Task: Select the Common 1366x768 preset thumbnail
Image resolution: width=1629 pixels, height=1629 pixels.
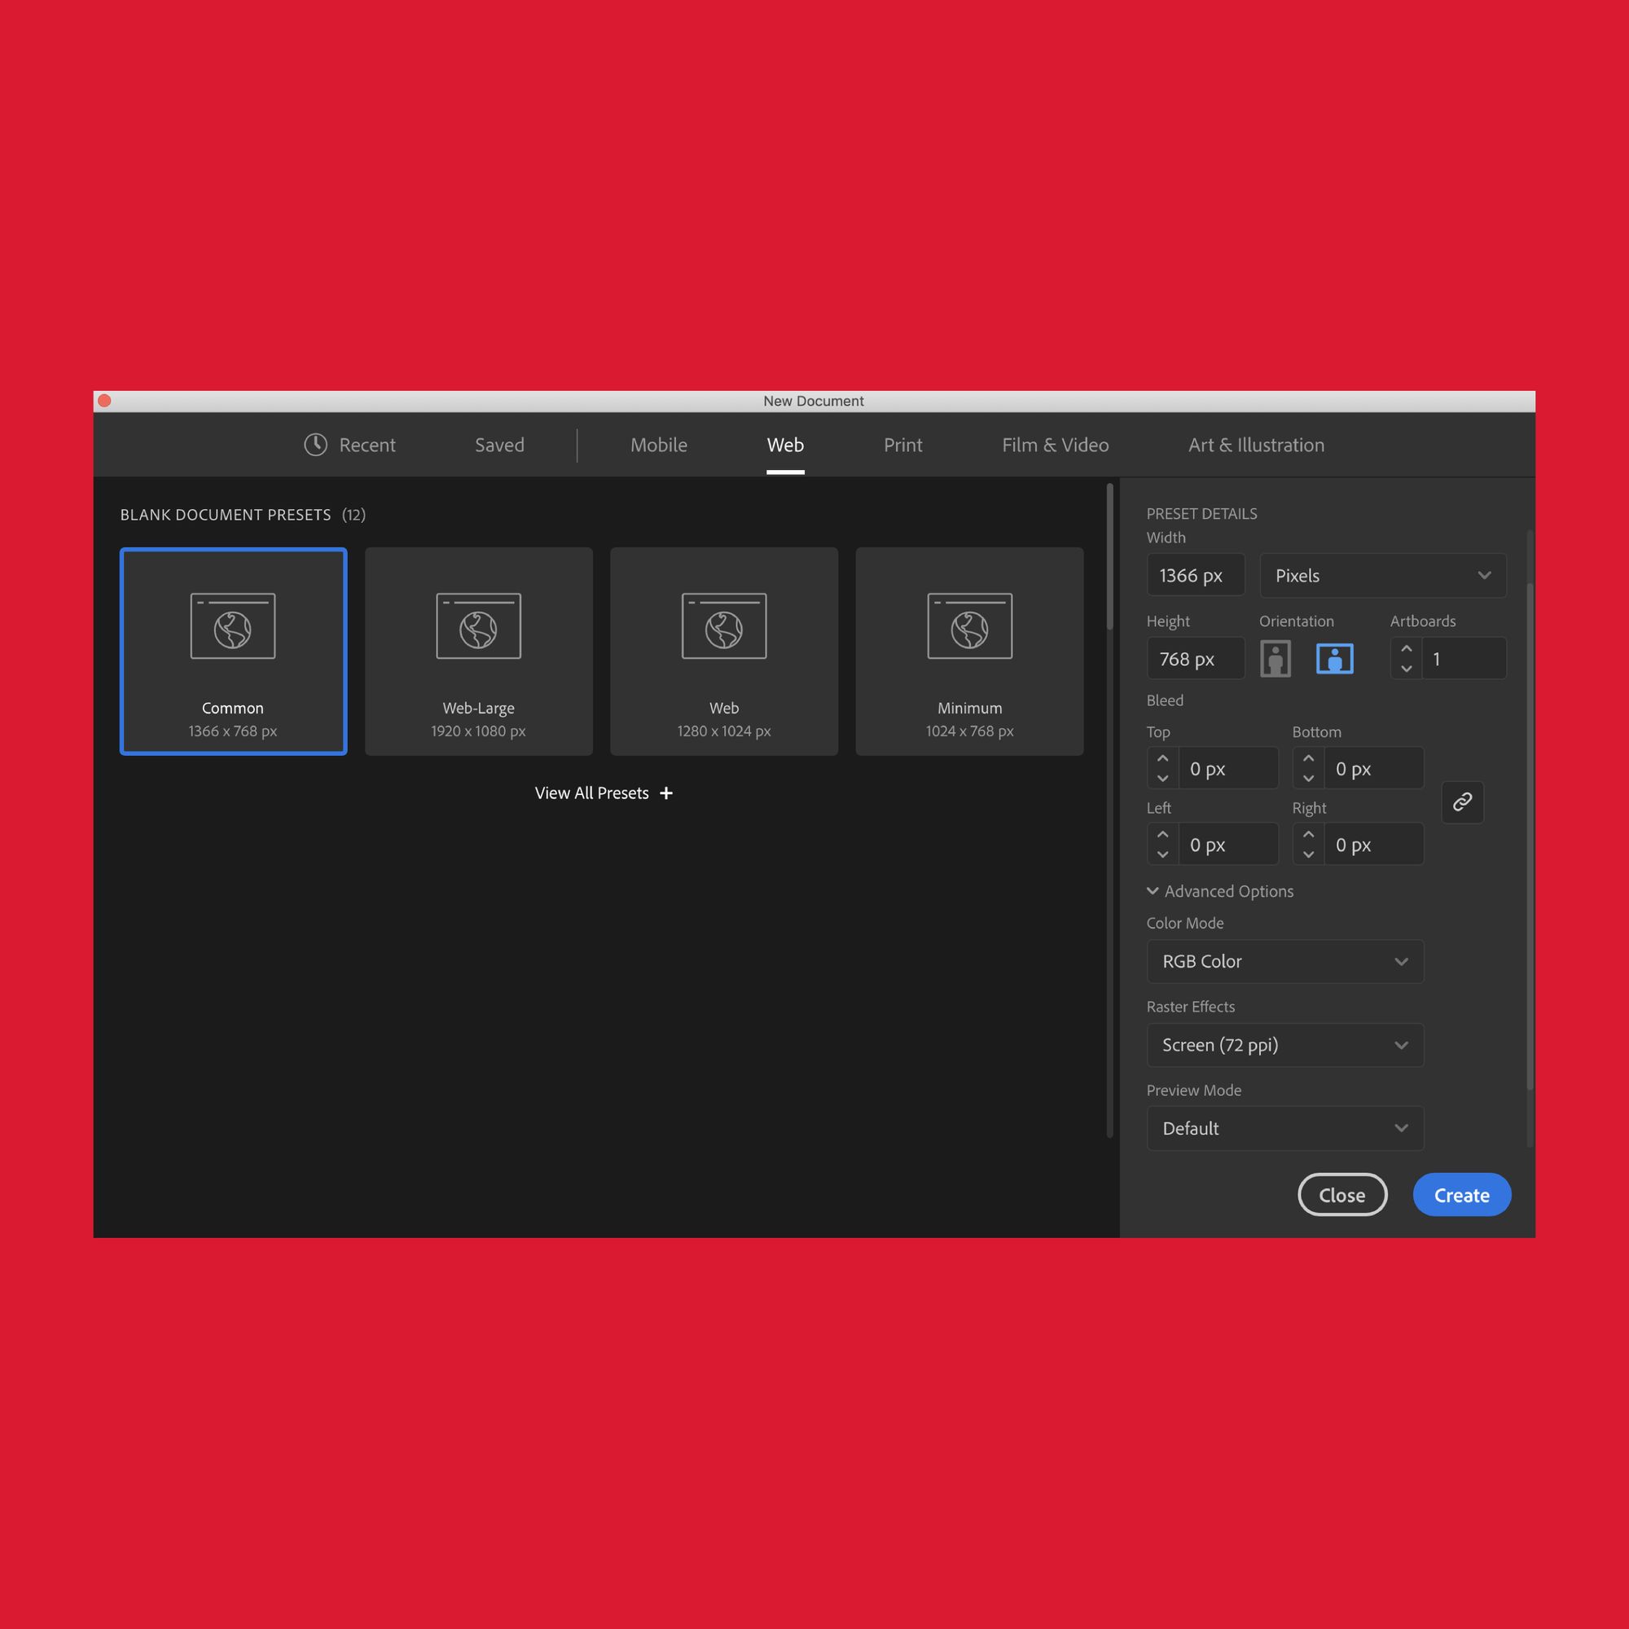Action: pyautogui.click(x=233, y=649)
